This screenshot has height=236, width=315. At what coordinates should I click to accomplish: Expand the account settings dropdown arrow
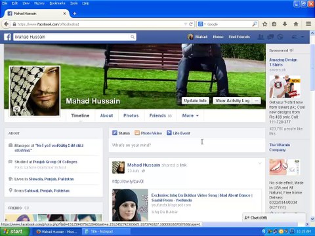[x=303, y=37]
